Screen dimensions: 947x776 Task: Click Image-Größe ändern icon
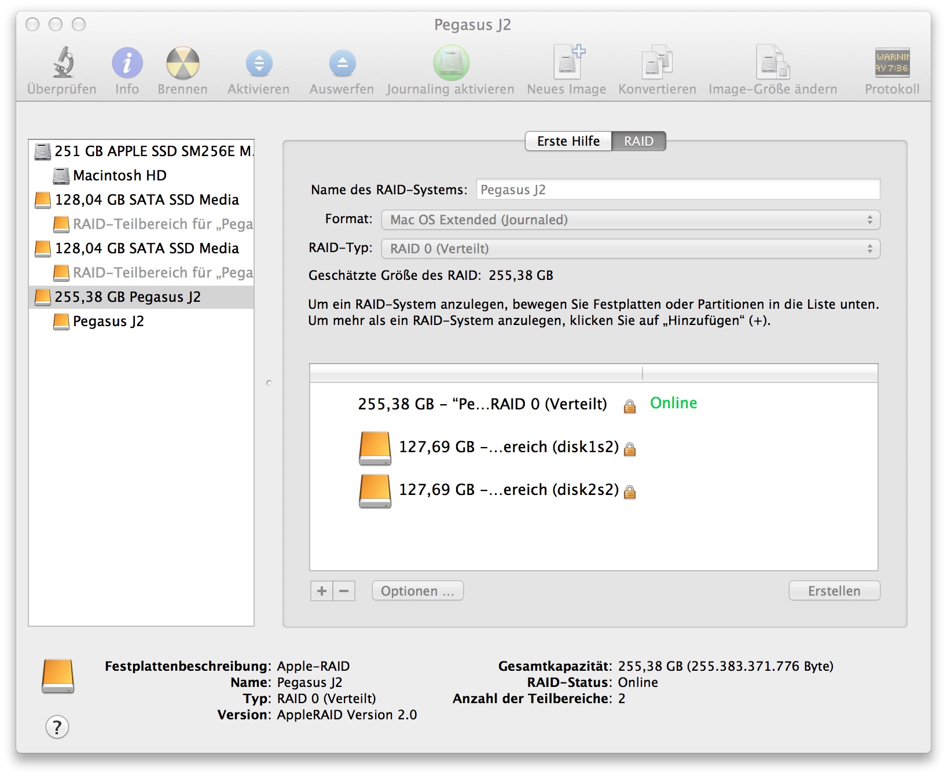pyautogui.click(x=773, y=62)
